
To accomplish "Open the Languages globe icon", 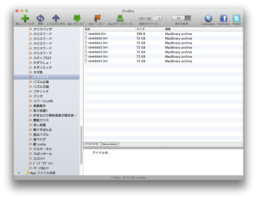I will tap(208, 18).
